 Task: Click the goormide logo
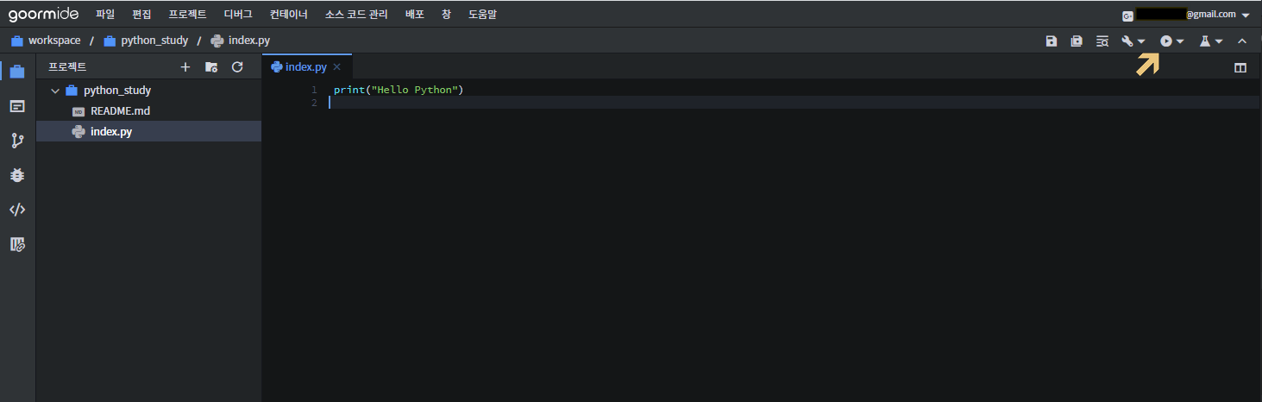tap(43, 14)
